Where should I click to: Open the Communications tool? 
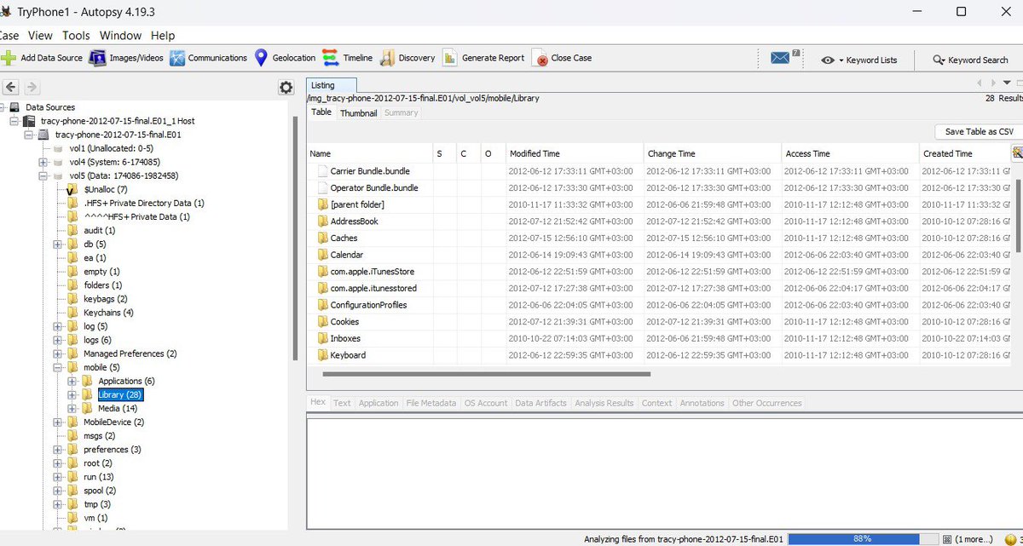[209, 58]
